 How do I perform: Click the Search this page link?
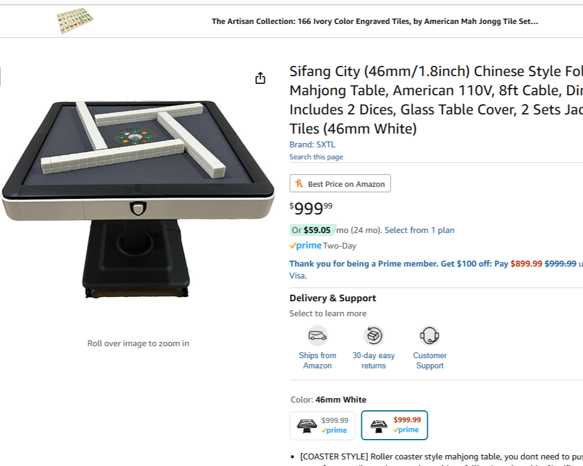316,157
